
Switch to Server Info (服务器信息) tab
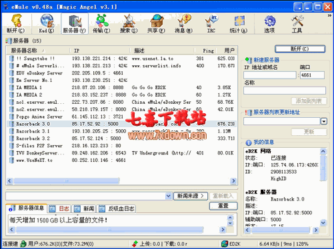27,208
